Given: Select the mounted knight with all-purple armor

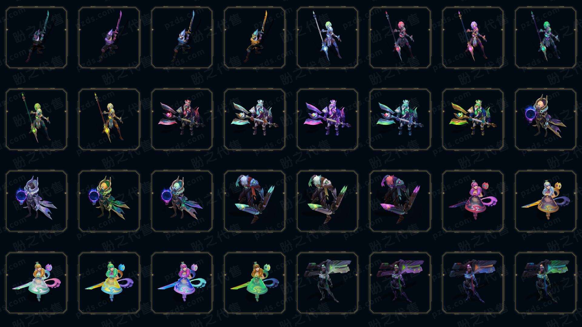Looking at the screenshot, I should pos(327,119).
